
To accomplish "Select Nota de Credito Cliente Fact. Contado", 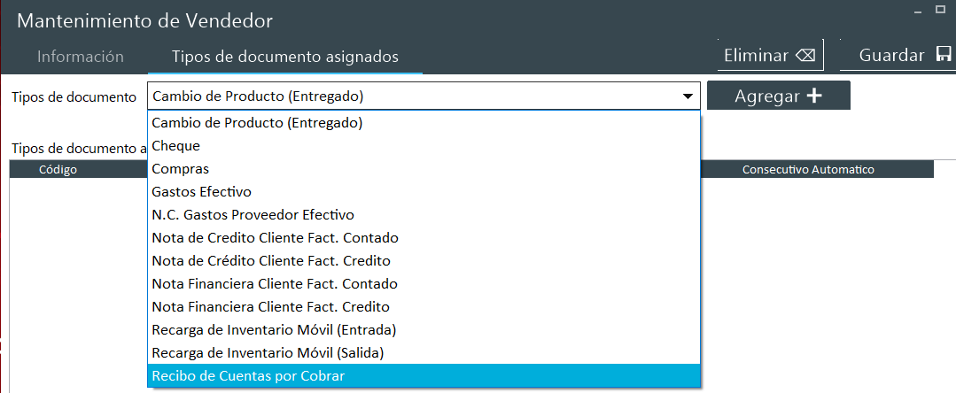I will pos(276,238).
